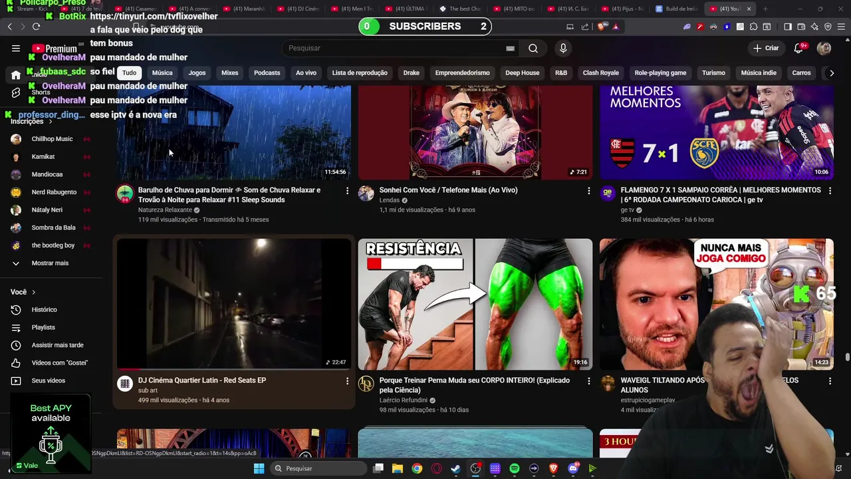Open Google Chrome from the taskbar
This screenshot has width=851, height=479.
tap(416, 468)
